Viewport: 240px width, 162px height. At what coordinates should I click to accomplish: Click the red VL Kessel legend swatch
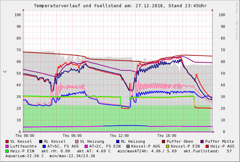tap(7, 141)
